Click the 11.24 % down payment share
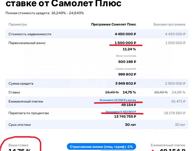The width and height of the screenshot is (196, 151). click(129, 49)
